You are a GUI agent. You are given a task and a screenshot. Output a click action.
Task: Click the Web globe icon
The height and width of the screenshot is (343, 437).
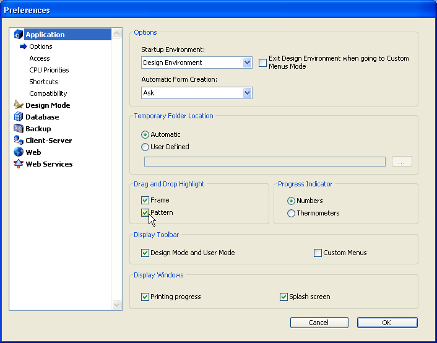pos(18,152)
